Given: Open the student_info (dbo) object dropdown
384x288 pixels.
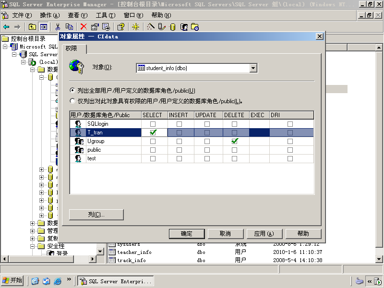Looking at the screenshot, I should [x=253, y=68].
